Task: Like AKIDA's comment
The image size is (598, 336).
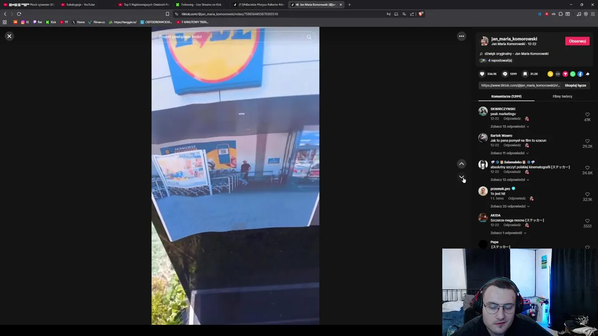Action: [x=587, y=221]
